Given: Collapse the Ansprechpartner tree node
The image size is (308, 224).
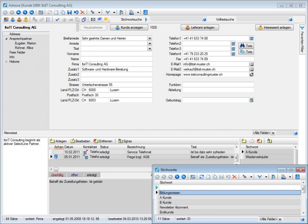Looking at the screenshot, I should click(6, 39).
